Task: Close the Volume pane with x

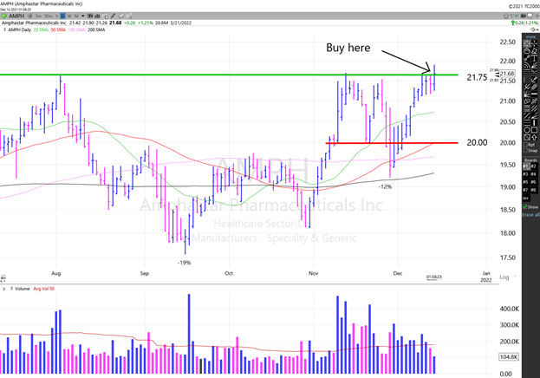Action: click(3, 289)
